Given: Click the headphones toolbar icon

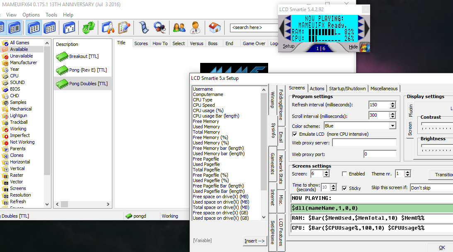Looking at the screenshot, I should [160, 28].
